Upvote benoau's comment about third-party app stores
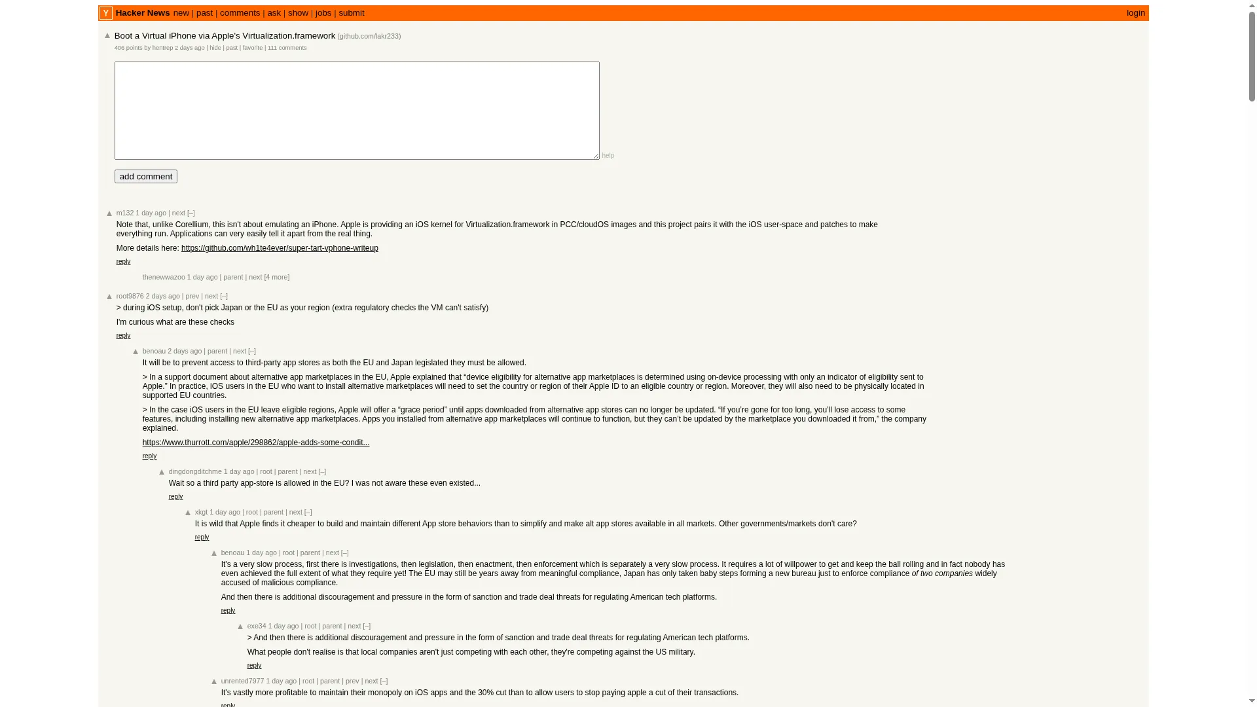1257x707 pixels. click(136, 352)
